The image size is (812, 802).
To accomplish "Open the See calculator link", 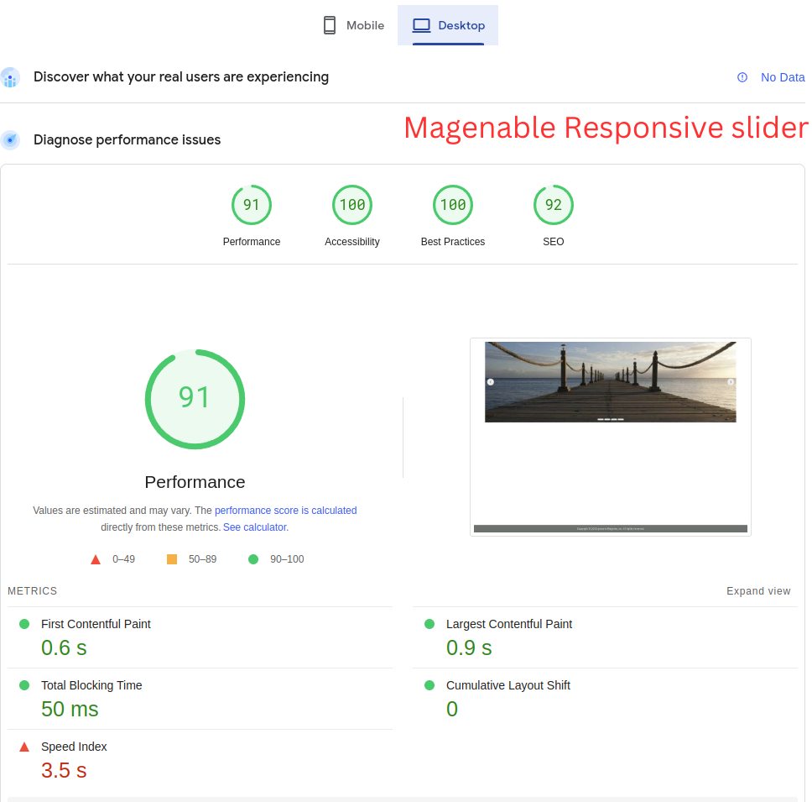I will coord(256,527).
